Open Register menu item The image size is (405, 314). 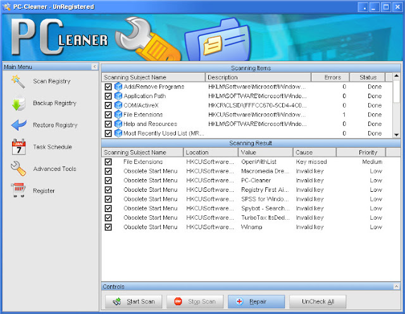coord(44,191)
